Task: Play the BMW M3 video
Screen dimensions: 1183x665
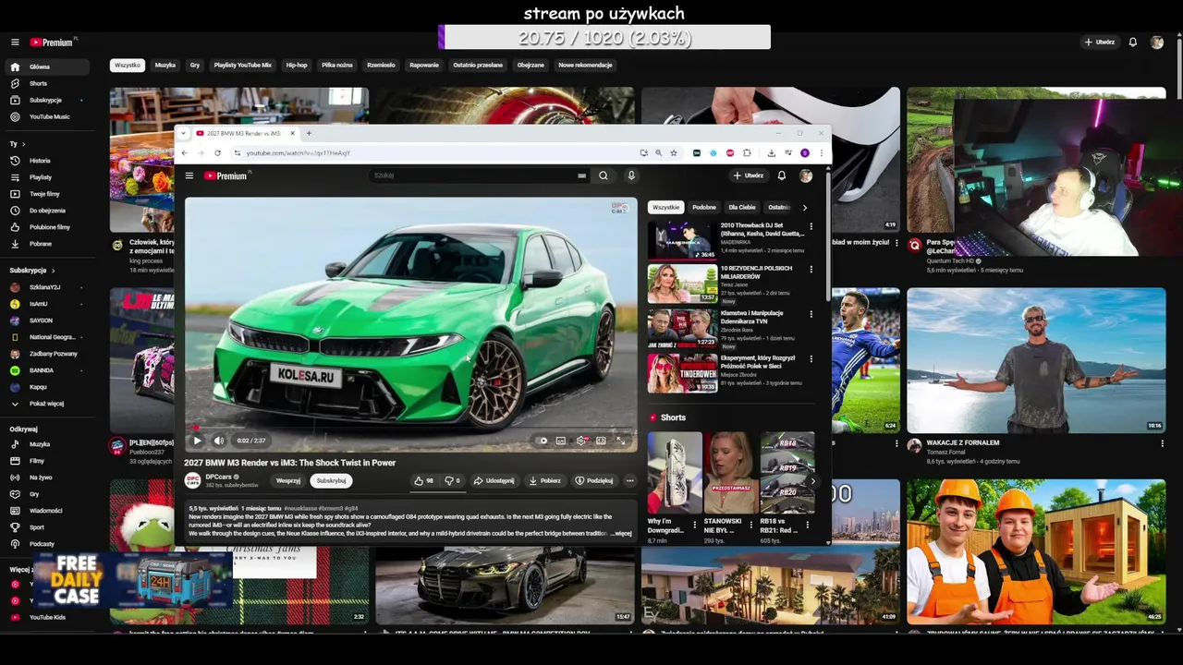Action: click(x=197, y=441)
